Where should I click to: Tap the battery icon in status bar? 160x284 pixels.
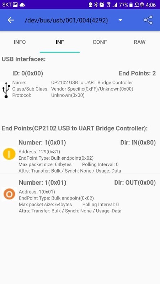[131, 5]
